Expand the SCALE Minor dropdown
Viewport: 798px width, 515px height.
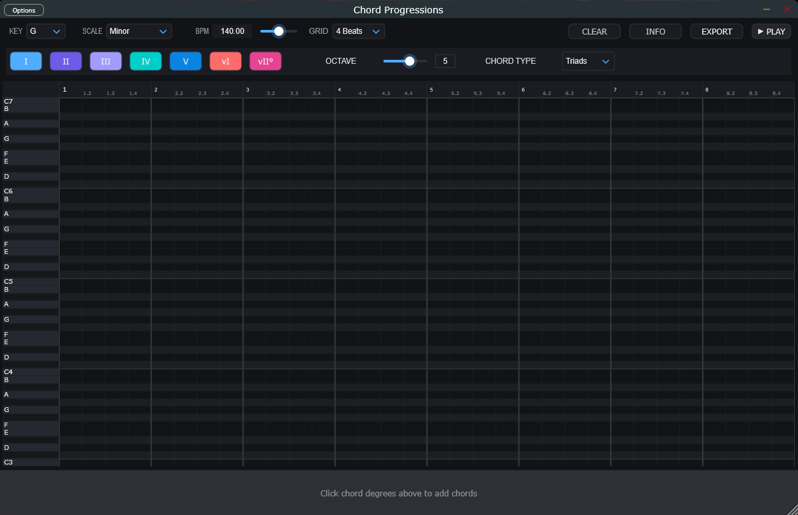click(x=138, y=31)
